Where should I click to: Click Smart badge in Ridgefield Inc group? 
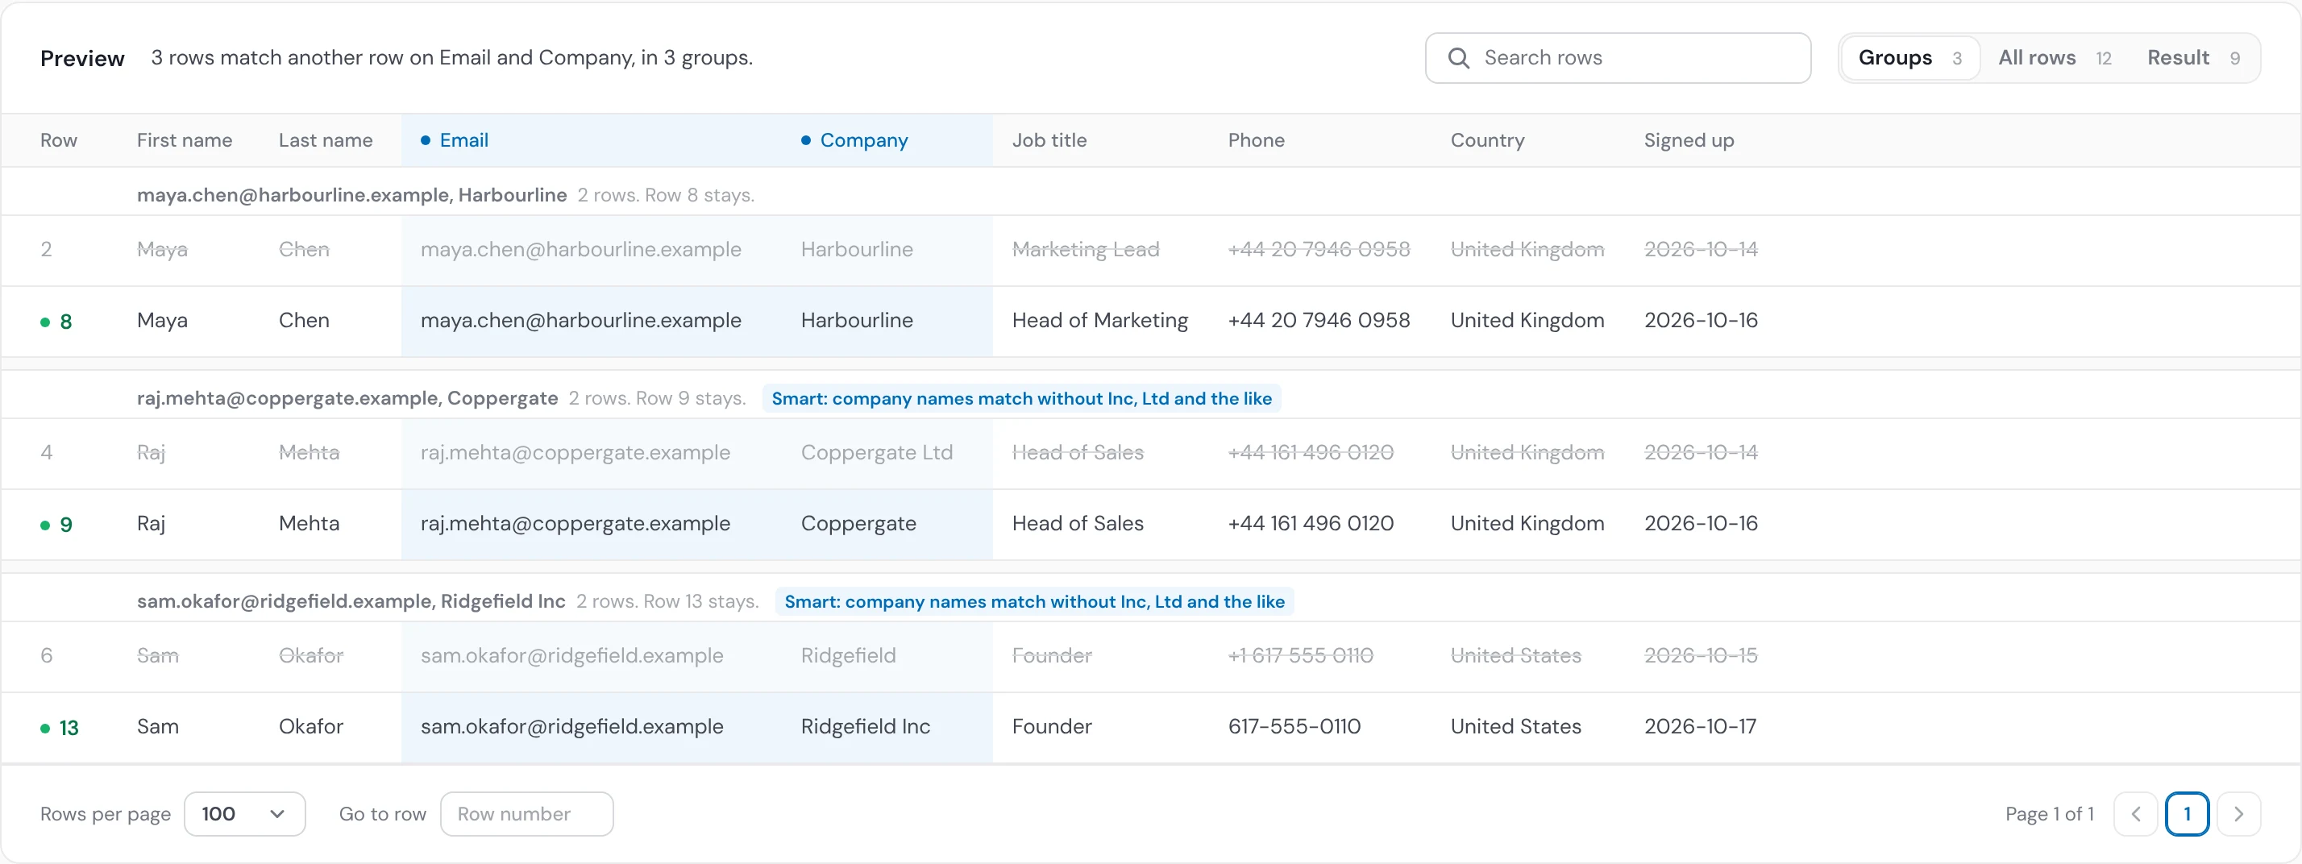[1034, 601]
